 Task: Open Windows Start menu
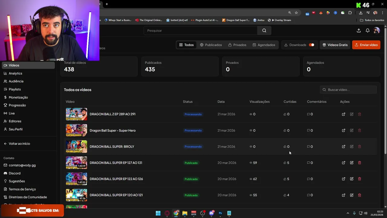158,213
